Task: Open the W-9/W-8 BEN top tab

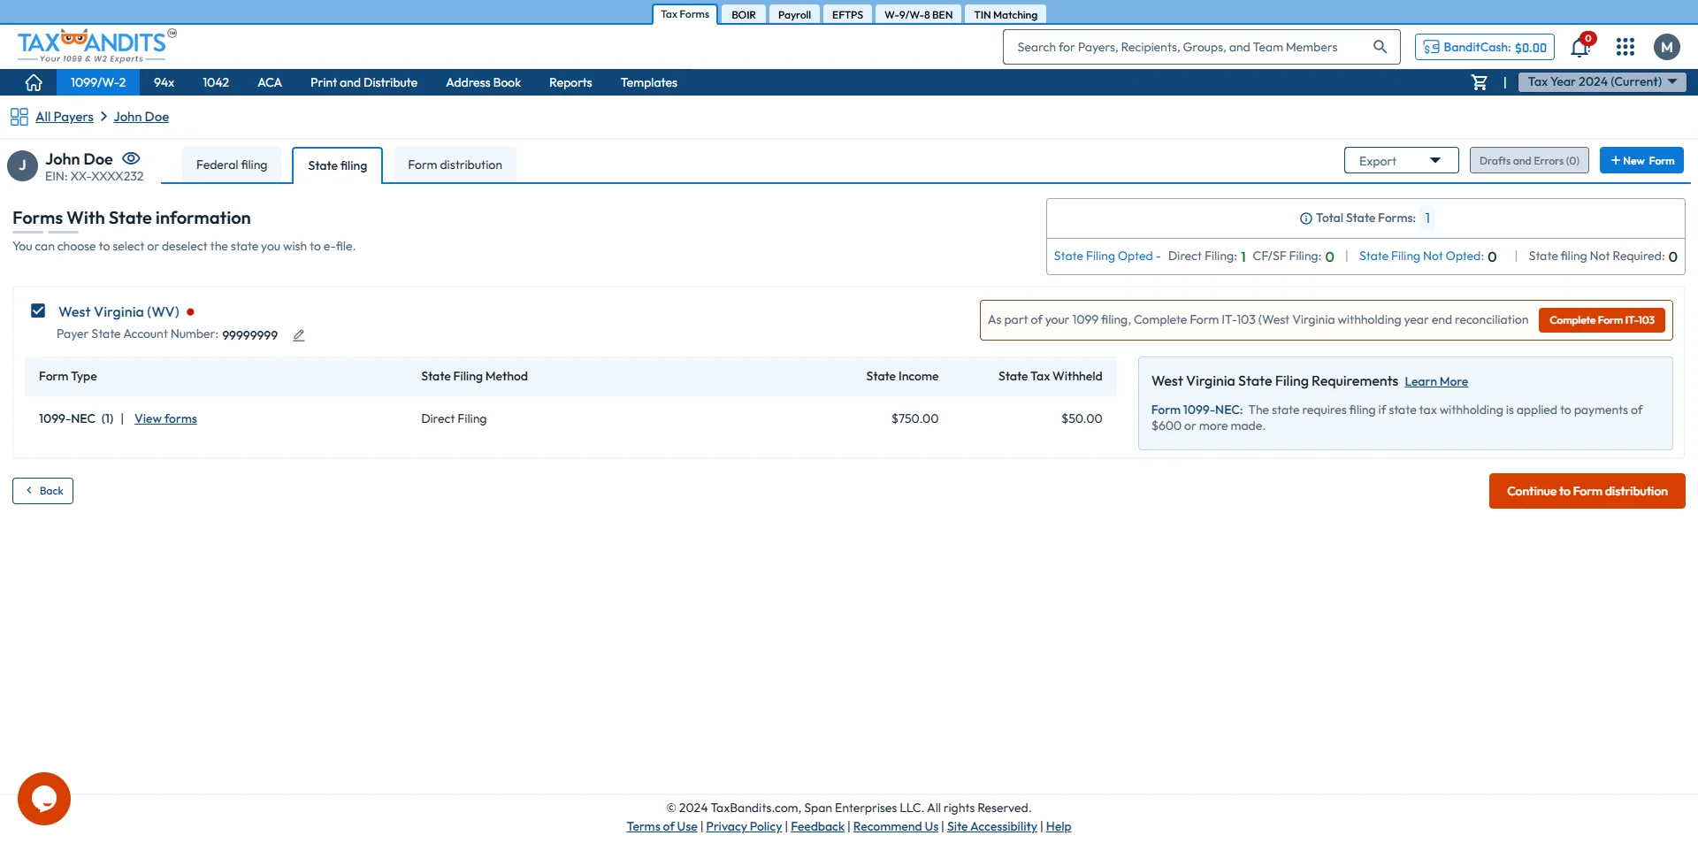Action: coord(918,14)
